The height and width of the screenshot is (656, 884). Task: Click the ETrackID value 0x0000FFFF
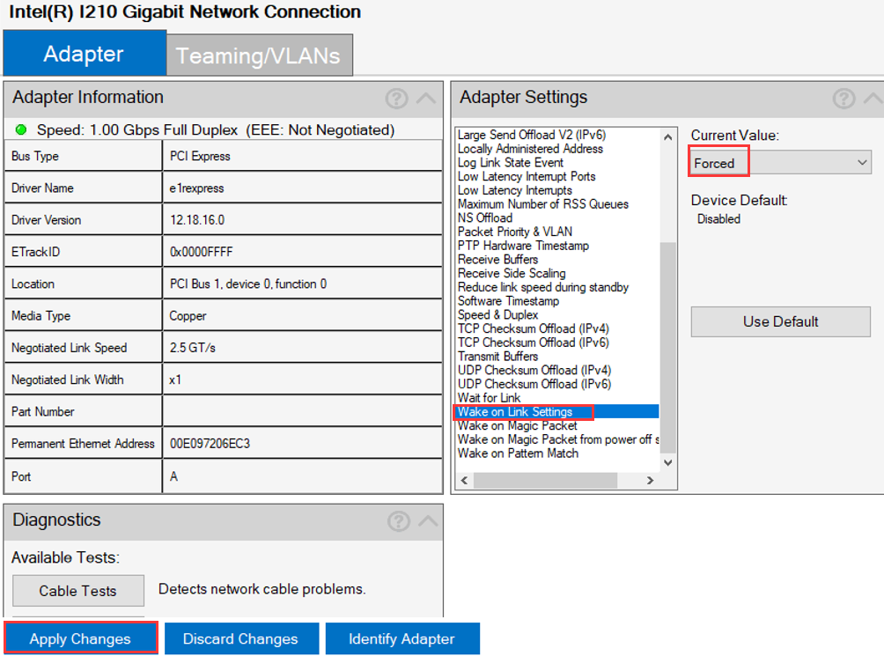pos(202,252)
